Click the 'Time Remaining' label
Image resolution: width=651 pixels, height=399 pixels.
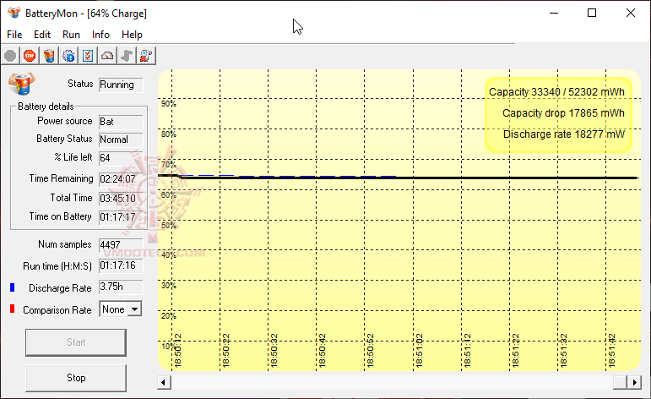(x=61, y=178)
